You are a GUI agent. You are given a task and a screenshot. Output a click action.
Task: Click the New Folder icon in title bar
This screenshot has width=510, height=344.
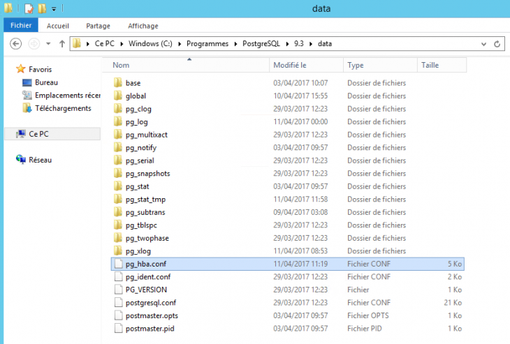tap(42, 8)
